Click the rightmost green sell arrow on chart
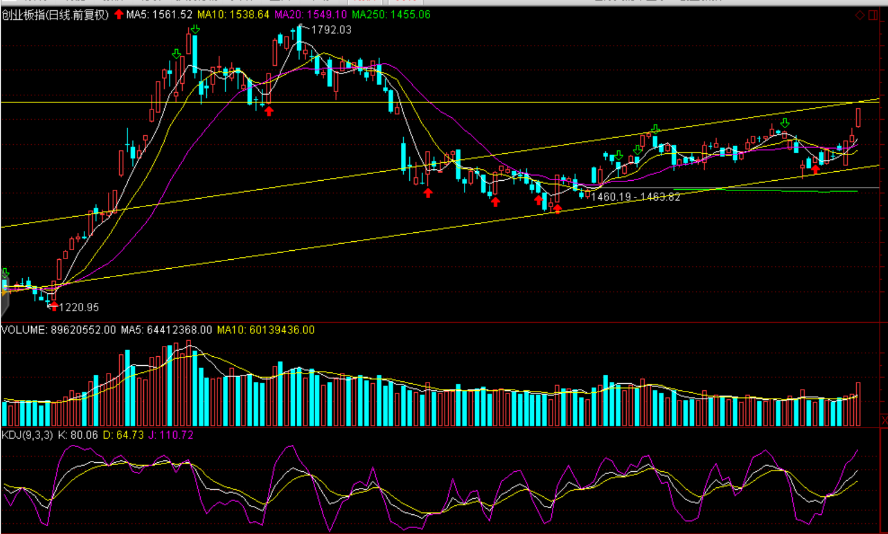The image size is (888, 534). [x=784, y=123]
